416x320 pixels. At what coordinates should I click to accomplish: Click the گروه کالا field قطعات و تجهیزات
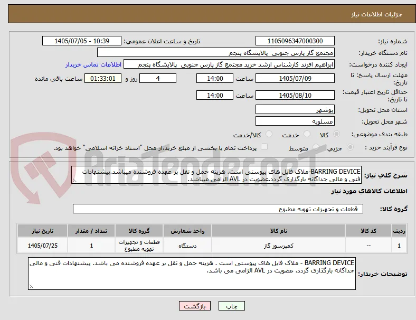(218, 209)
